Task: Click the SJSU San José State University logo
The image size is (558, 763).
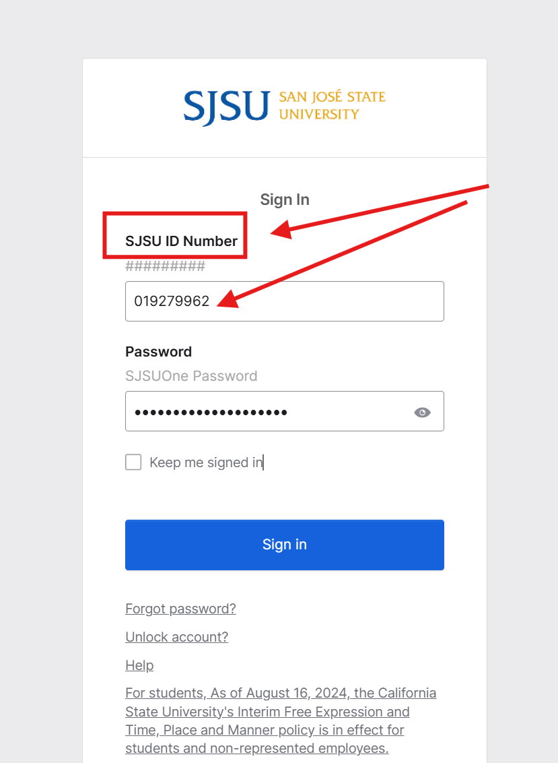Action: pyautogui.click(x=284, y=107)
